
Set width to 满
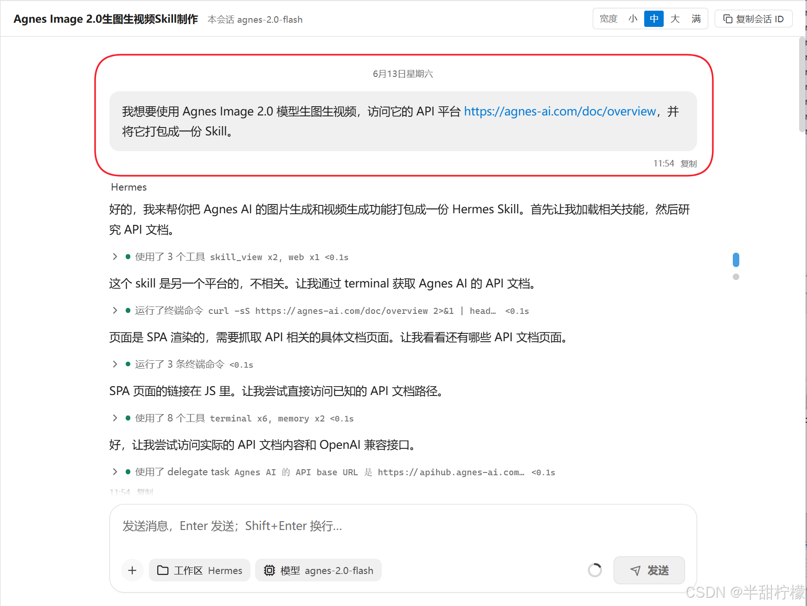[x=696, y=19]
